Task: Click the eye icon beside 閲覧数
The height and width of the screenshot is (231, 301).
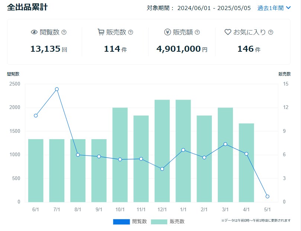Action: [x=34, y=32]
